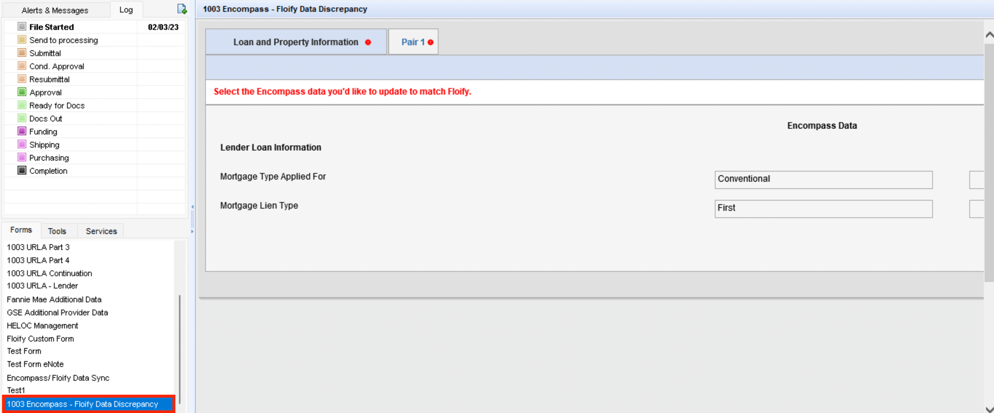The width and height of the screenshot is (994, 413).
Task: Click the Shipping milestone color icon
Action: [22, 144]
